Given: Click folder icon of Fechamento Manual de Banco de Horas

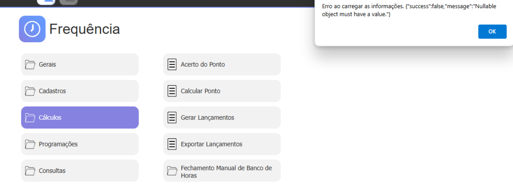Looking at the screenshot, I should 172,170.
